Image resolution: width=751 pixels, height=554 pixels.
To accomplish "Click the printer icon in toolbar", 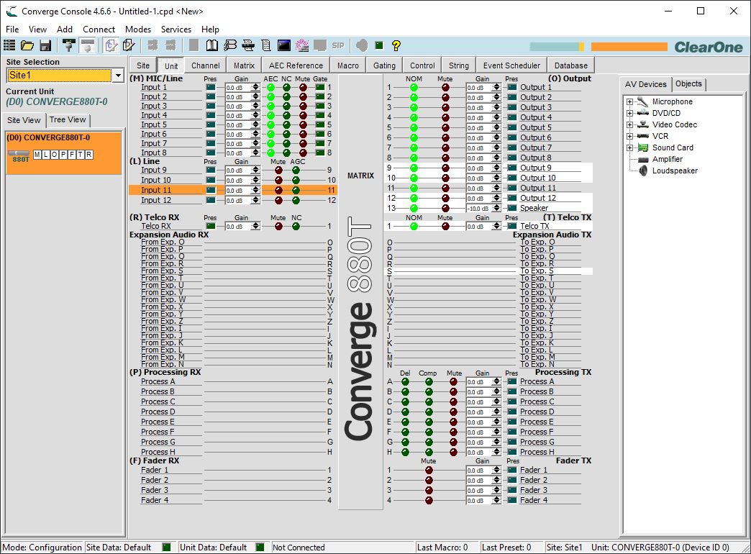I will point(248,45).
